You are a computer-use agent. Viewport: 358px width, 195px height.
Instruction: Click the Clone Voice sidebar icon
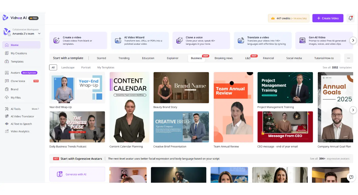pos(7,81)
